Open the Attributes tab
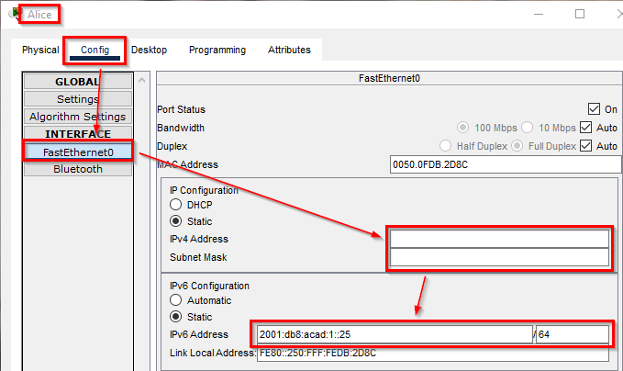Screen dimensions: 623x371 pos(289,50)
